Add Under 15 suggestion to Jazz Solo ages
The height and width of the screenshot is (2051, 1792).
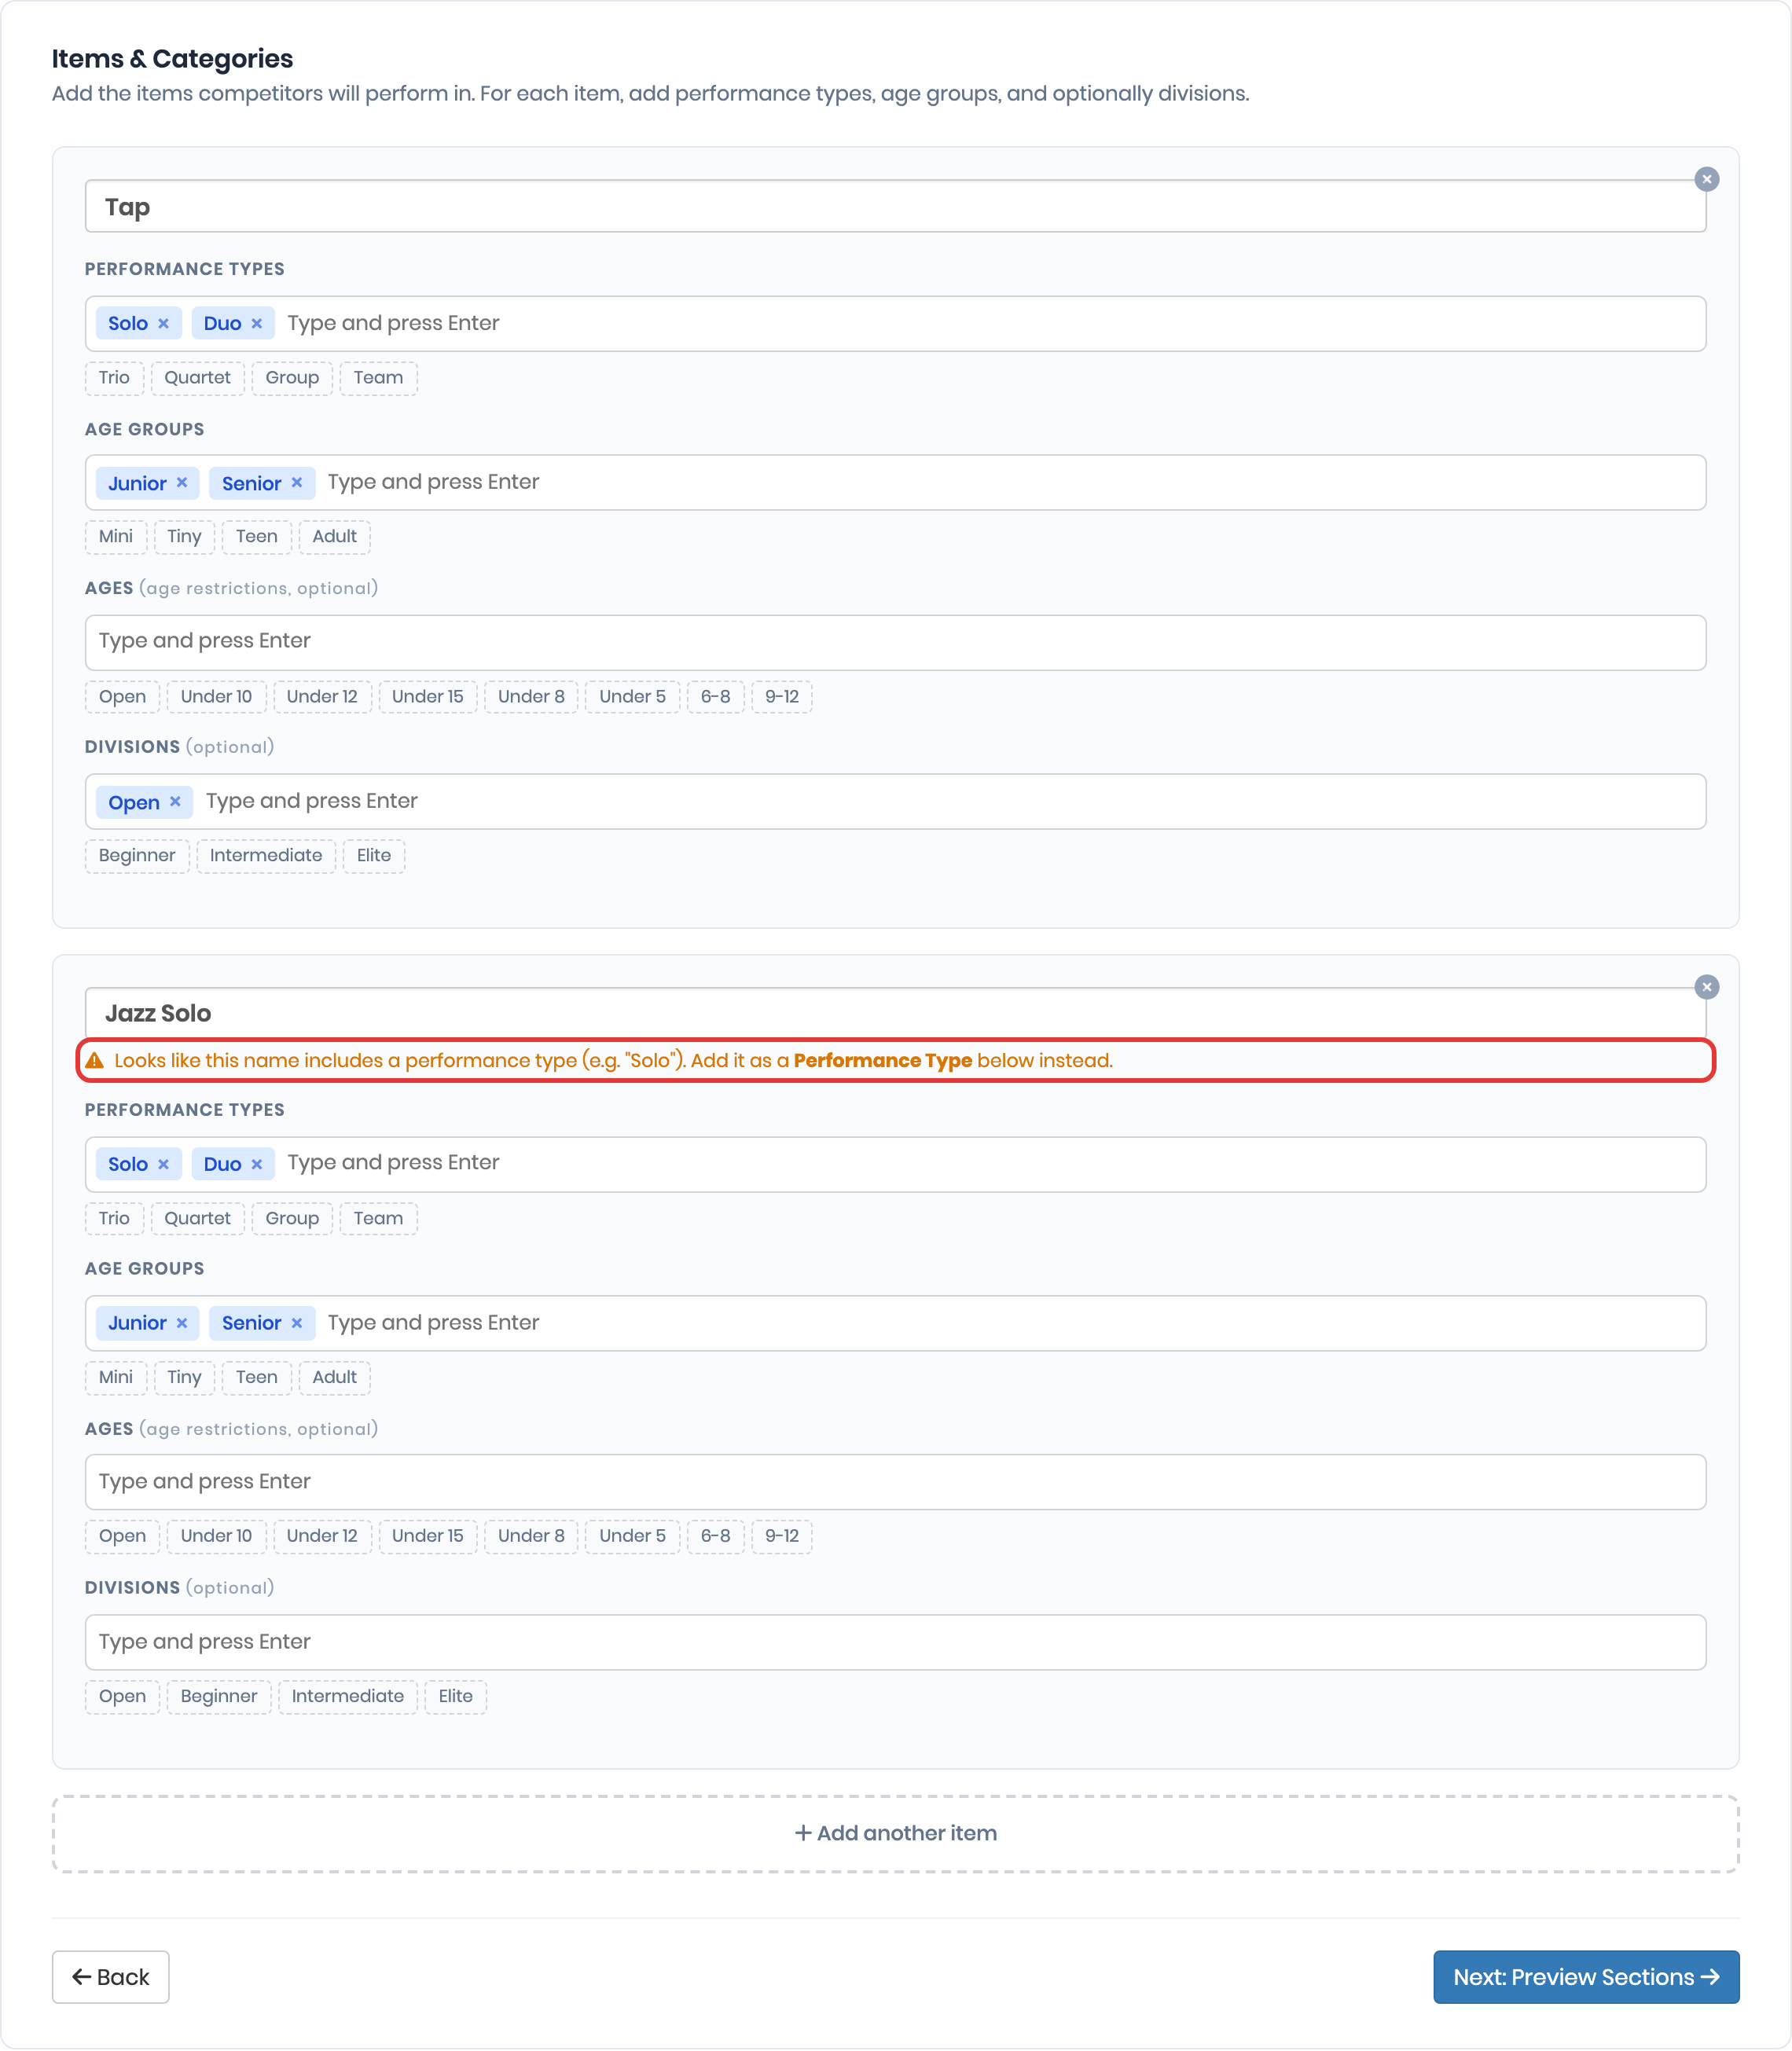[427, 1537]
